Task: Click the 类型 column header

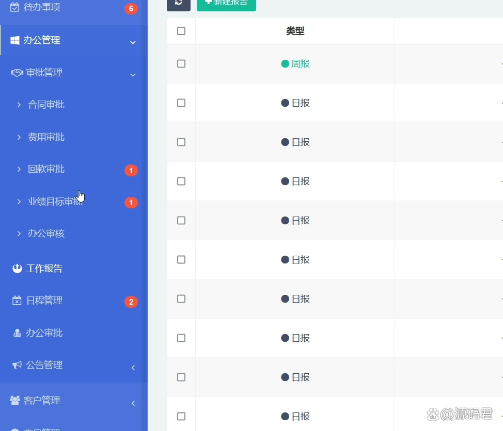Action: pyautogui.click(x=295, y=31)
